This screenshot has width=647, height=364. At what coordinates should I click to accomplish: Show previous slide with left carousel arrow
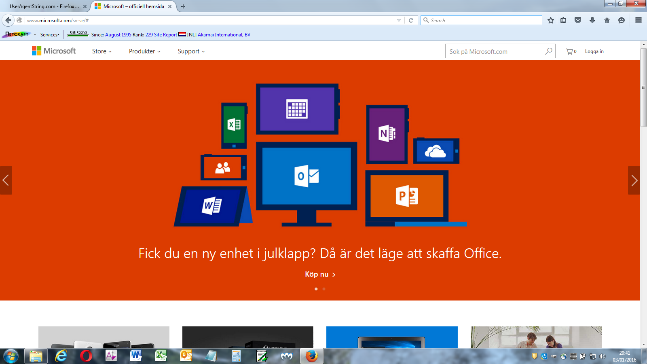coord(6,180)
